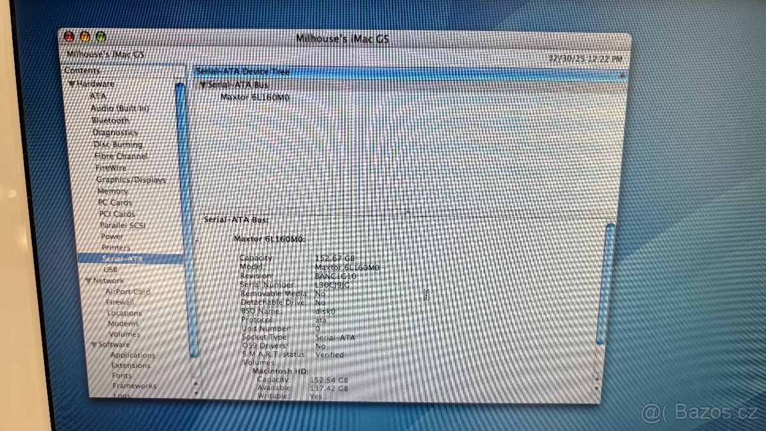
Task: Select Maxtor 6L160M0 in the device tree
Action: (255, 97)
